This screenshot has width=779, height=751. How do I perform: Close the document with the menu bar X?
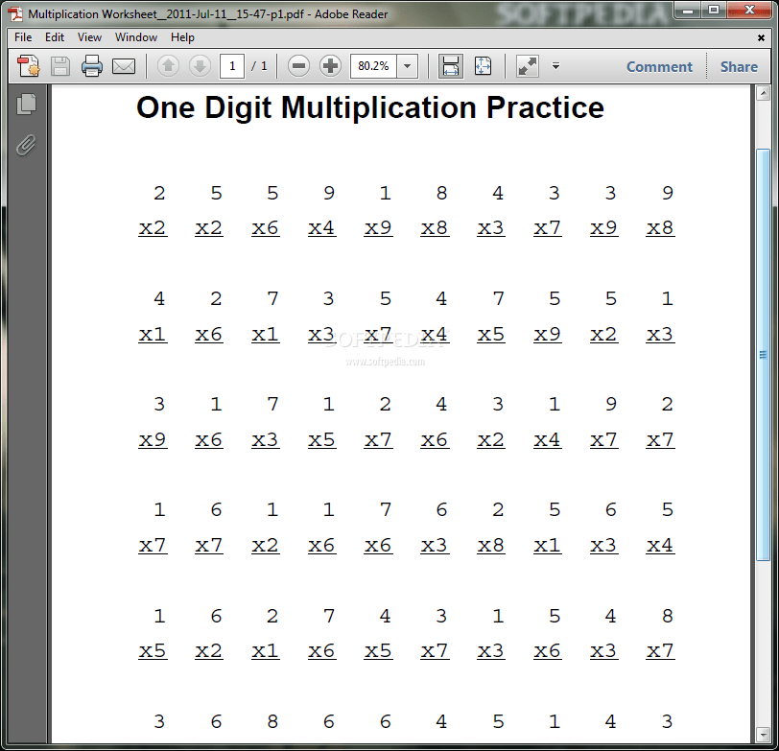coord(761,37)
